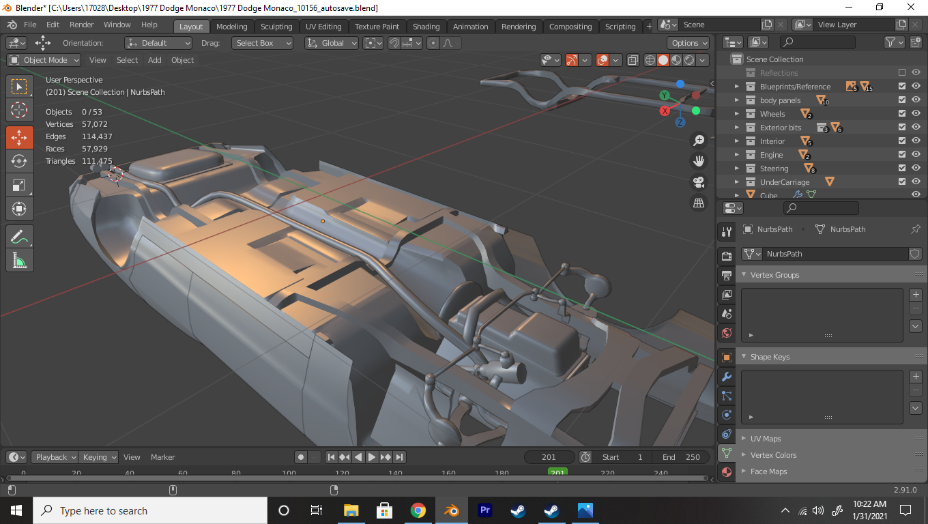Hide the Engine collection via eye icon
This screenshot has width=928, height=524.
(916, 155)
